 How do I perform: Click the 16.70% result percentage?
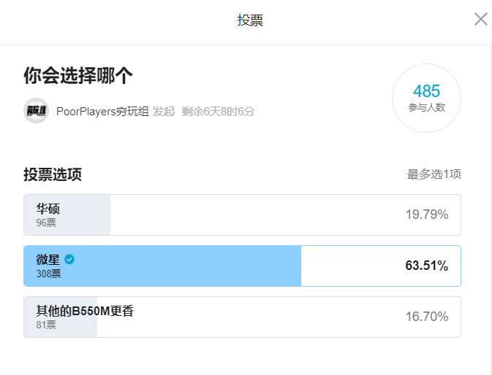click(426, 317)
